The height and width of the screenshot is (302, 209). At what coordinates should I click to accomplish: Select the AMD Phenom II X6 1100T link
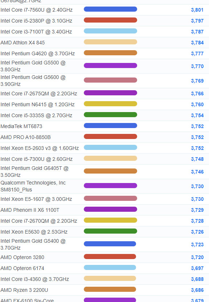(30, 210)
